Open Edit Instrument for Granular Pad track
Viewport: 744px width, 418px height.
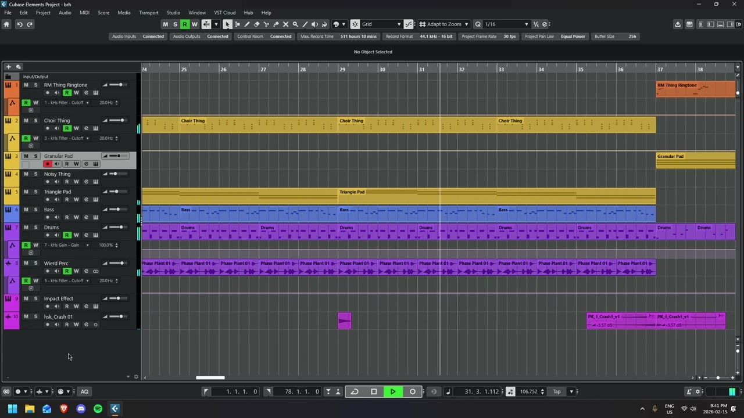[x=95, y=164]
